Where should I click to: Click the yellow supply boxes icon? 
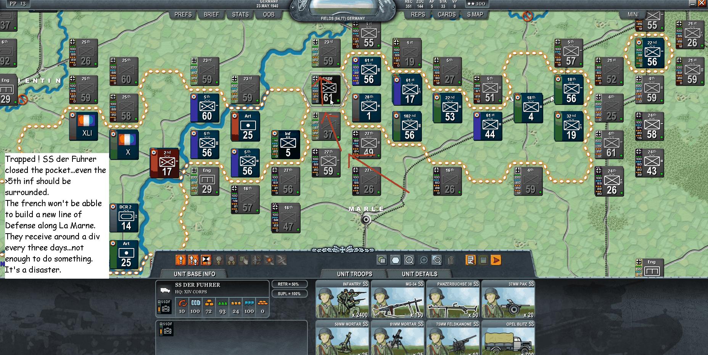coord(209,303)
